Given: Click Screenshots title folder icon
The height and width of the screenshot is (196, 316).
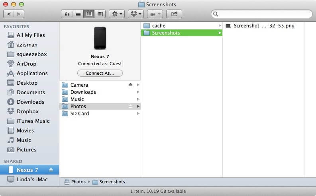Looking at the screenshot, I should click(141, 4).
